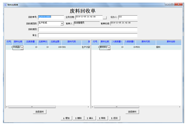This screenshot has height=129, width=188.
Task: Click the 选择废料 button
Action: [x=40, y=112]
